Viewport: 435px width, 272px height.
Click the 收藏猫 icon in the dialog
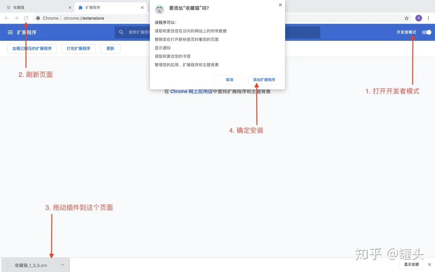[x=159, y=9]
